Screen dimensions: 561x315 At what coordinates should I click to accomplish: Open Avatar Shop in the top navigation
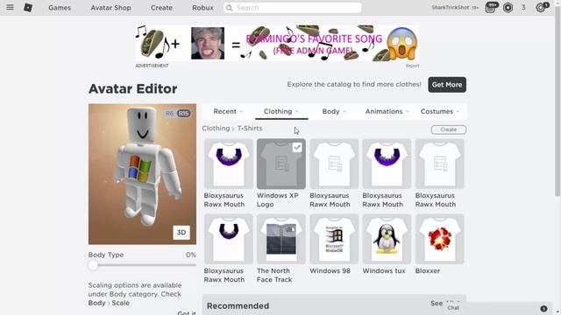[x=110, y=8]
